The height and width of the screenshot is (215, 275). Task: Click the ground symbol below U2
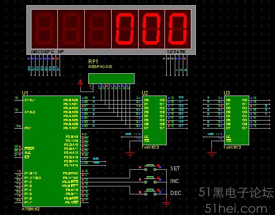click(130, 153)
